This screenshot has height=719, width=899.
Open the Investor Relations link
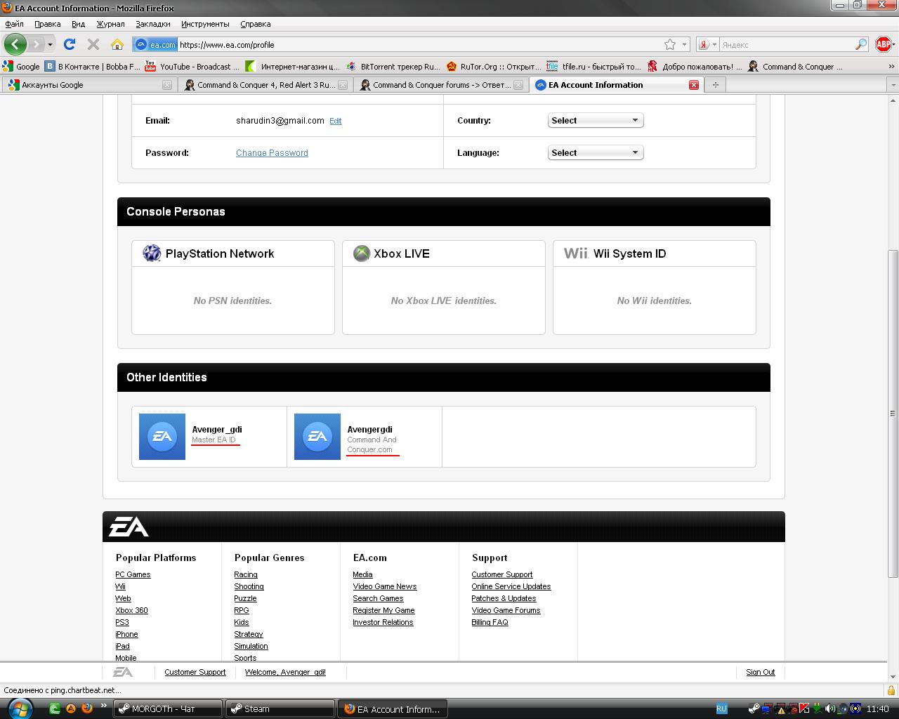[383, 622]
